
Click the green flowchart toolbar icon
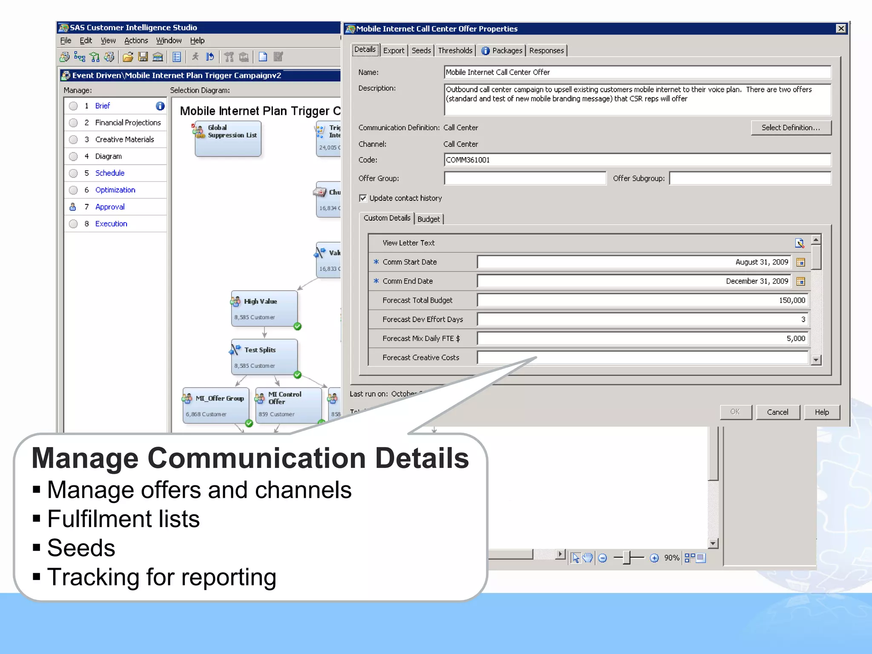pos(95,57)
